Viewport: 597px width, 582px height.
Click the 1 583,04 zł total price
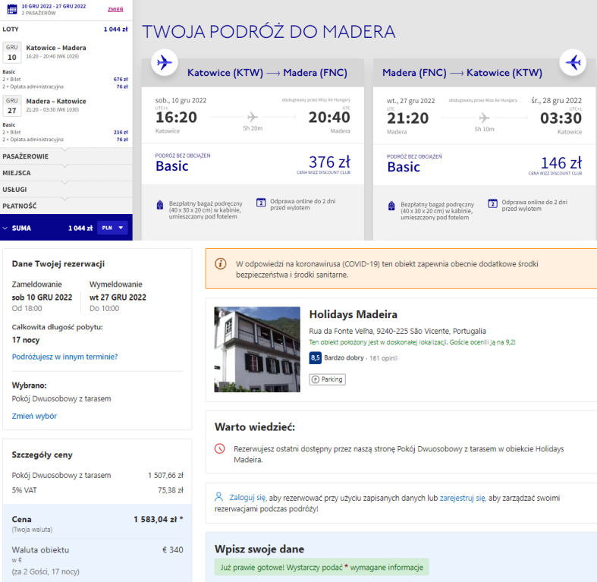158,519
